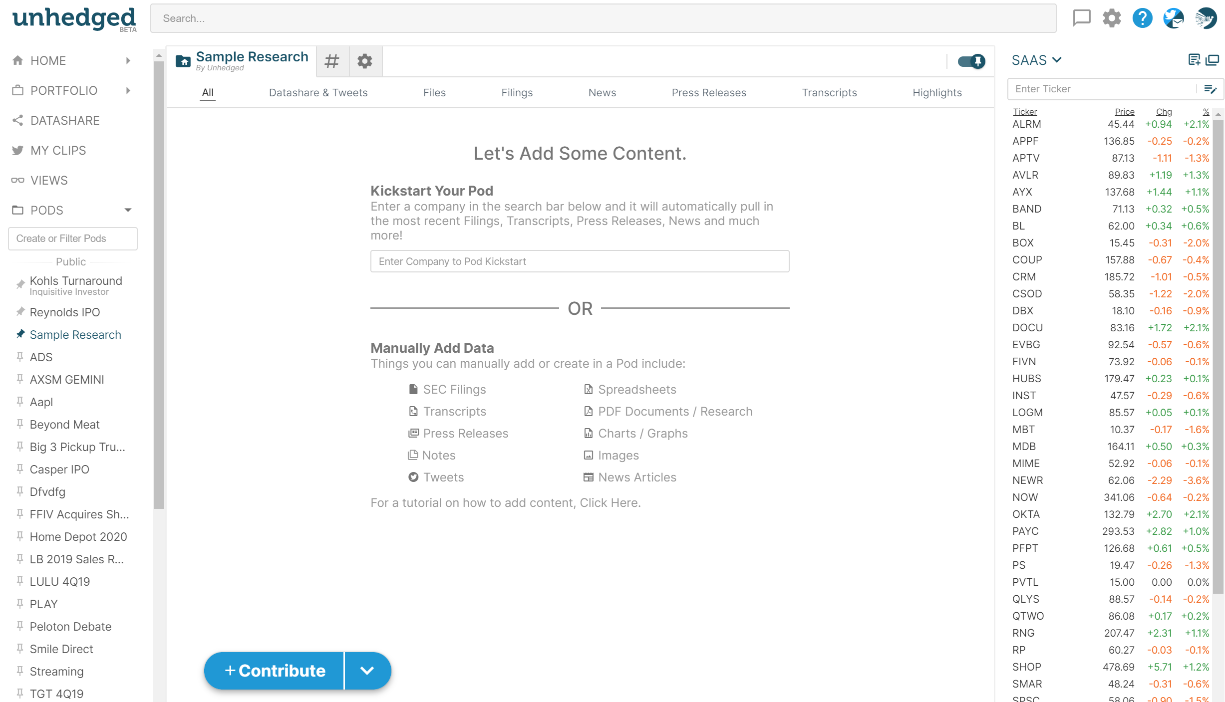Open the blue help question mark icon
This screenshot has width=1225, height=702.
1142,18
